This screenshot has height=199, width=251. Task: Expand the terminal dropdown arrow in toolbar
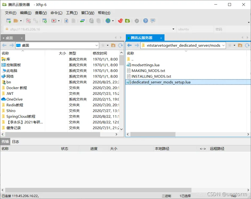click(59, 21)
